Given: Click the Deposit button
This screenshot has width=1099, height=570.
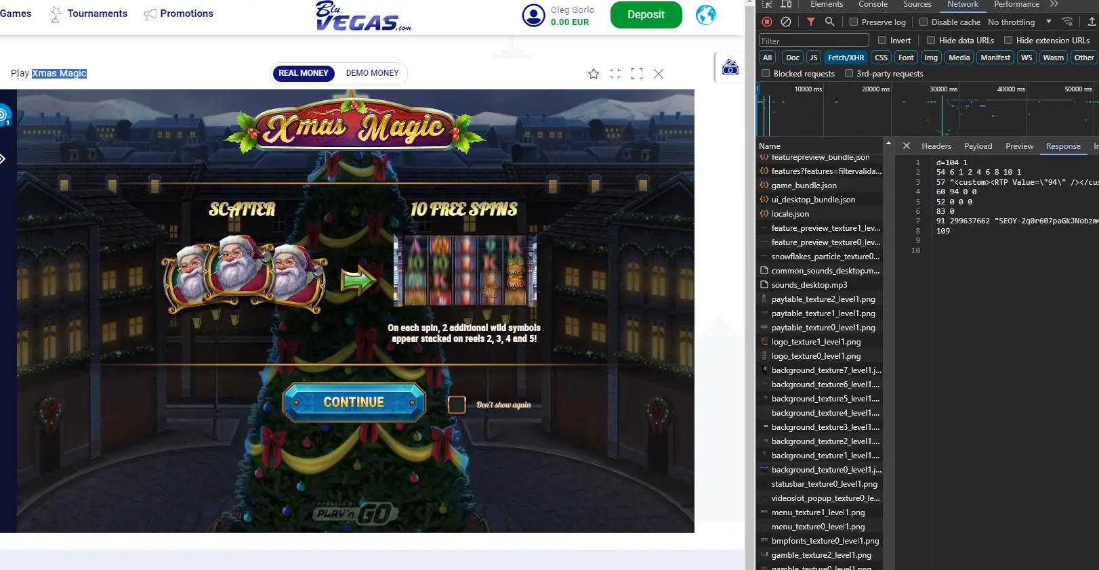Looking at the screenshot, I should (x=646, y=14).
